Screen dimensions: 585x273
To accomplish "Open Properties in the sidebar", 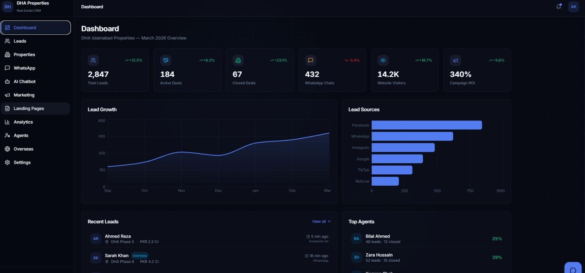I will tap(35, 54).
